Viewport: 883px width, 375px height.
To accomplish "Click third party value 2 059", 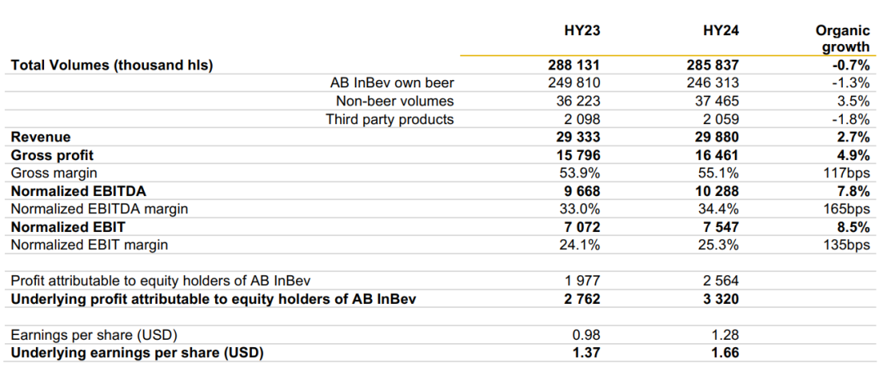I will click(719, 119).
